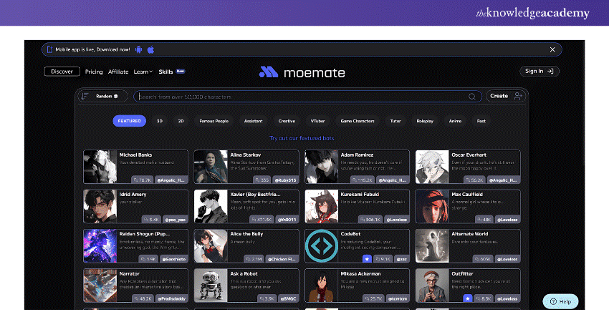Image resolution: width=609 pixels, height=322 pixels.
Task: Click the moemate logo
Action: point(302,72)
